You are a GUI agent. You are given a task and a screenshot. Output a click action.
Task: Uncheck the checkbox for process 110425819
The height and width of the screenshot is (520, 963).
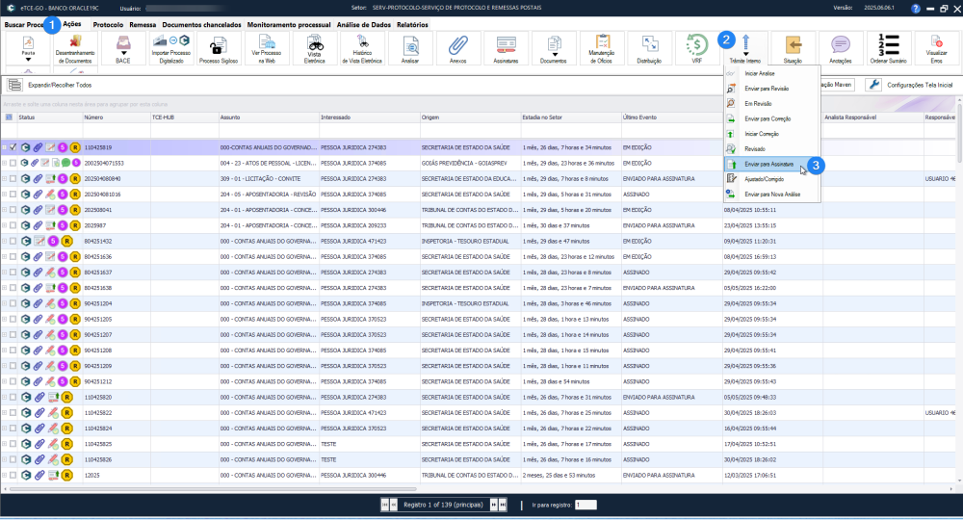(x=13, y=147)
